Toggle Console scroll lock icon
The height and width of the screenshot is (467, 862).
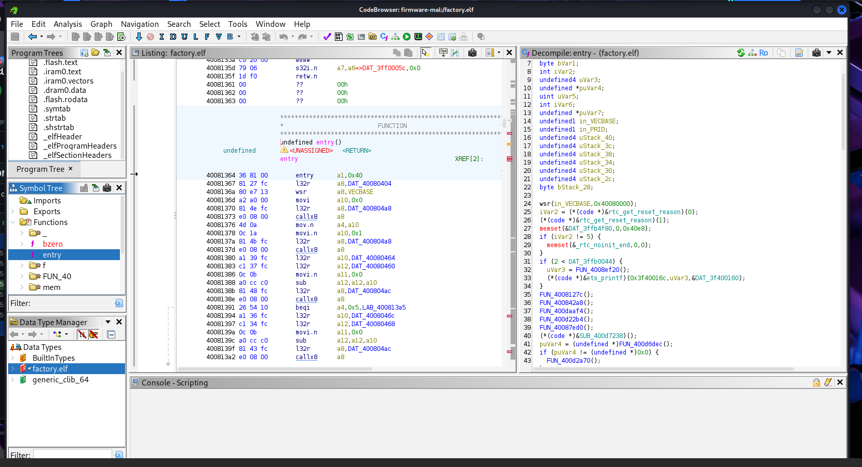pos(817,382)
